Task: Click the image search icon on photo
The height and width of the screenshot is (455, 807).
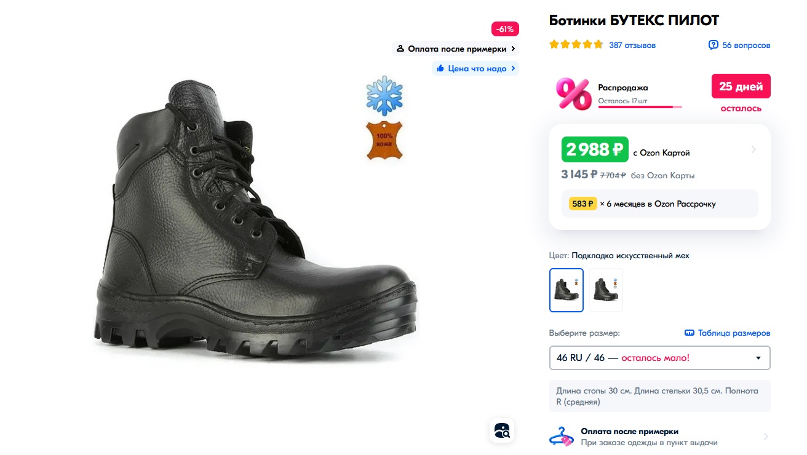Action: [x=502, y=430]
